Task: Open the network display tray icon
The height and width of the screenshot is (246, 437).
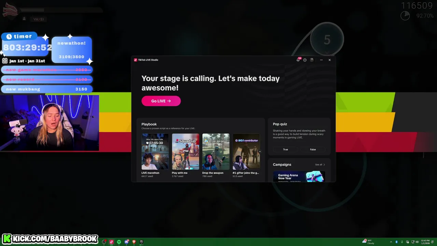Action: [x=413, y=242]
